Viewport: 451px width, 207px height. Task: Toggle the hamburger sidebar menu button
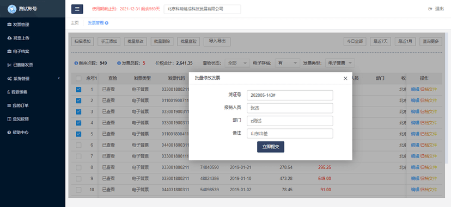click(x=77, y=9)
